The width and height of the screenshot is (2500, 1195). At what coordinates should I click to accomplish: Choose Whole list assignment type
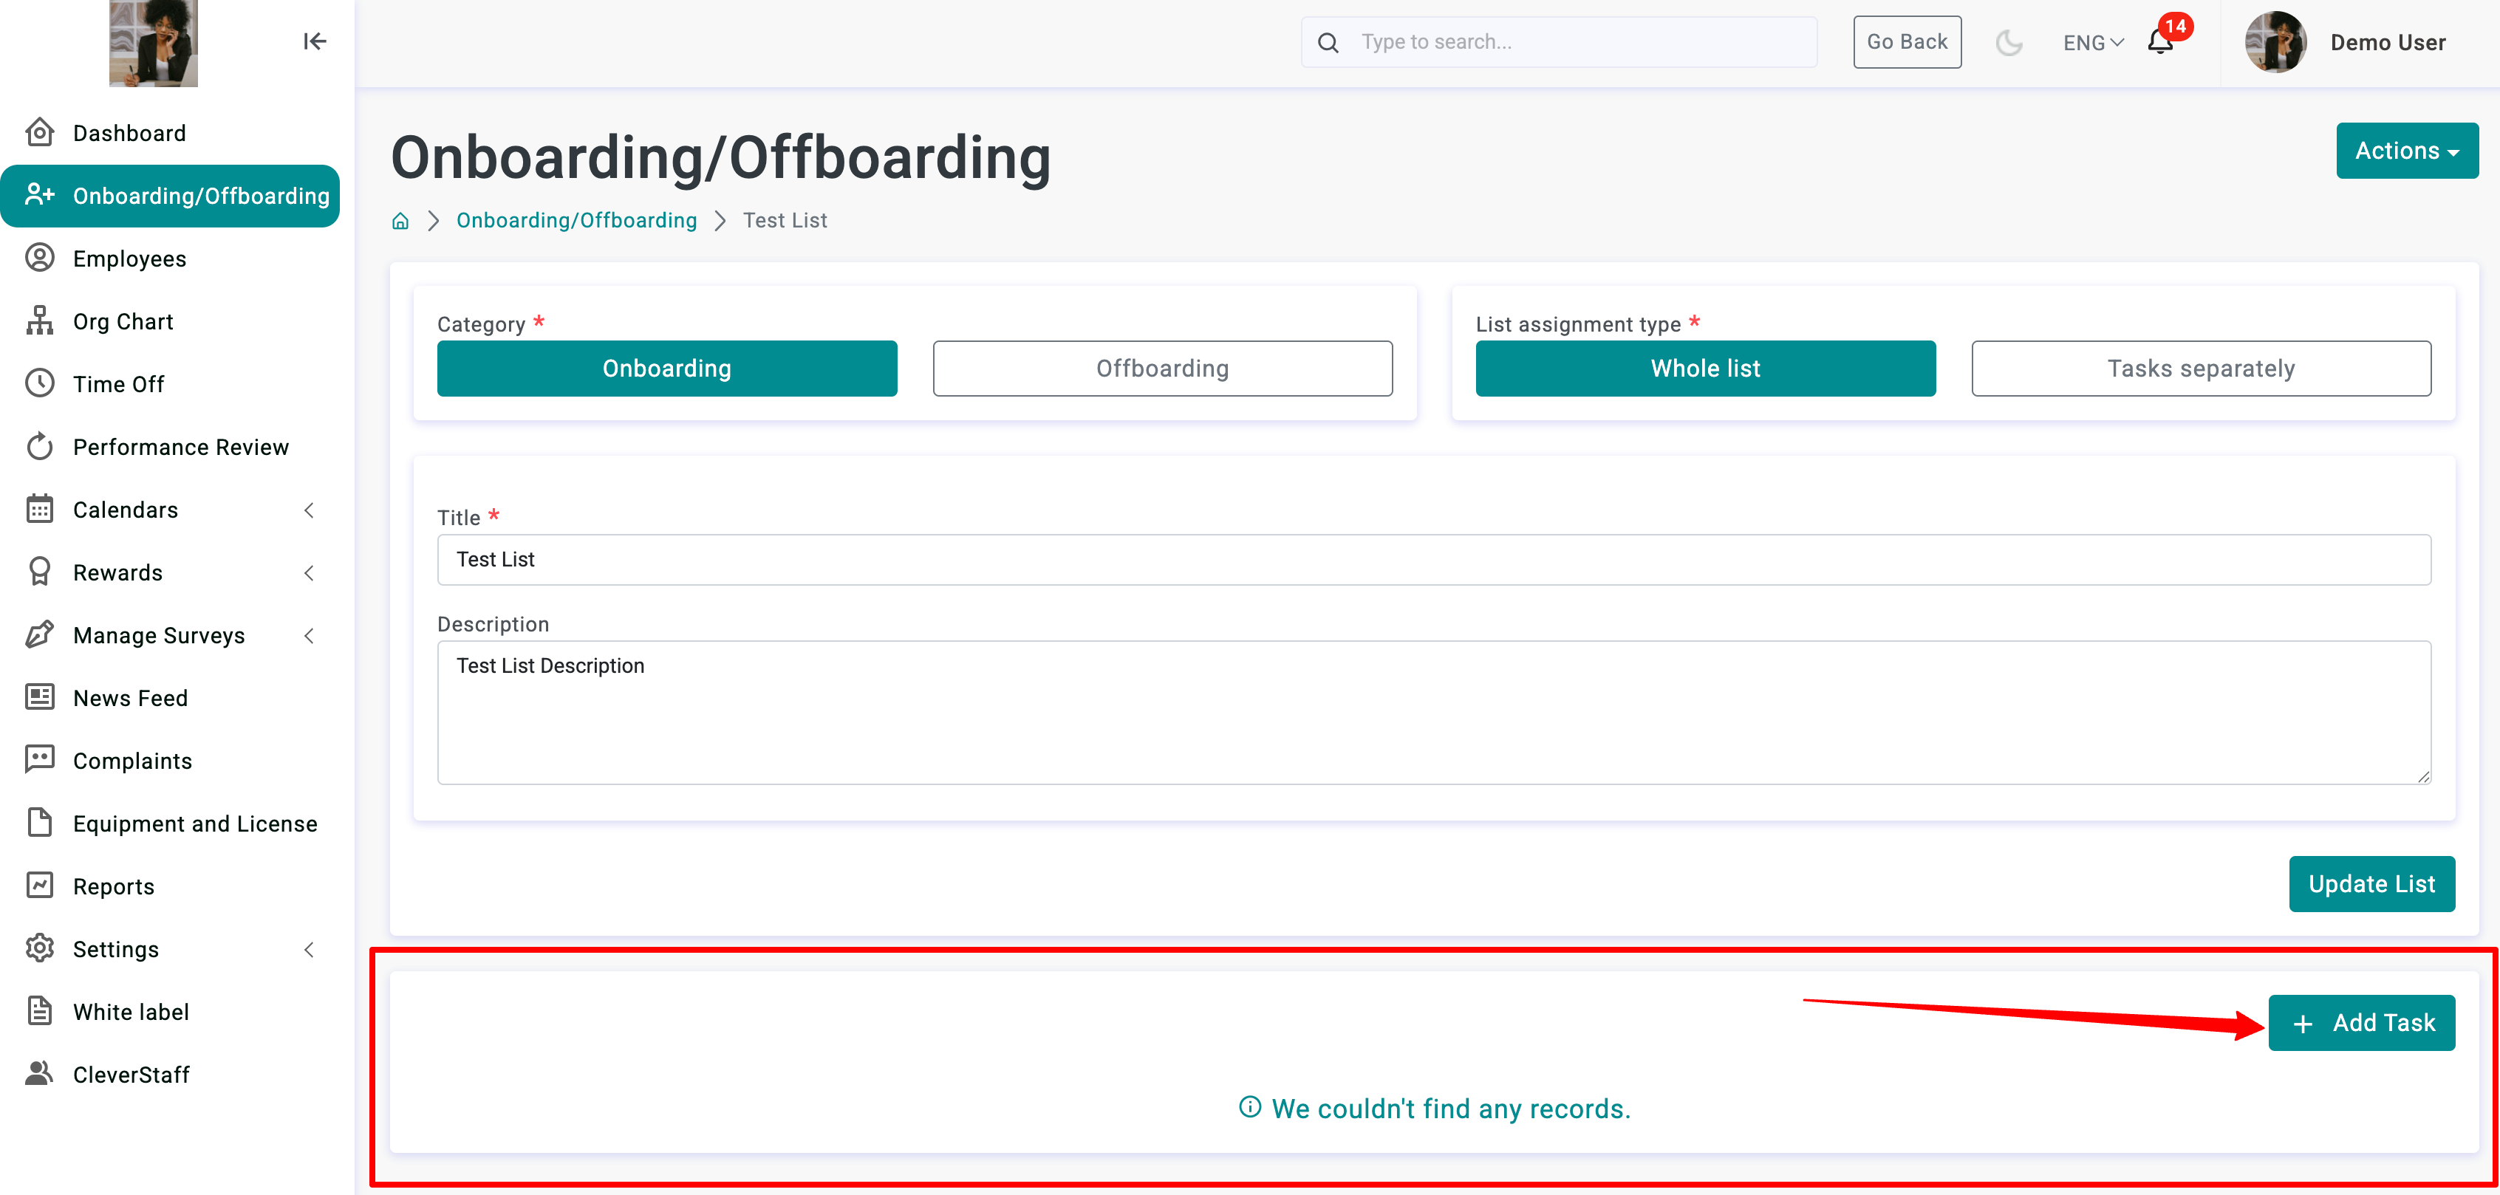[x=1705, y=369]
